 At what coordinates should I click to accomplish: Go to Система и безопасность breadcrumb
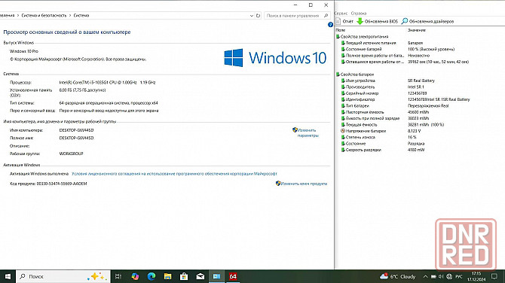coord(44,16)
